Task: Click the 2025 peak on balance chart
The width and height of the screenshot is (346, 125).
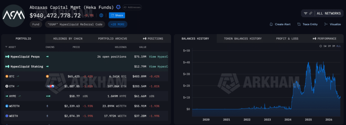Action: [x=308, y=63]
